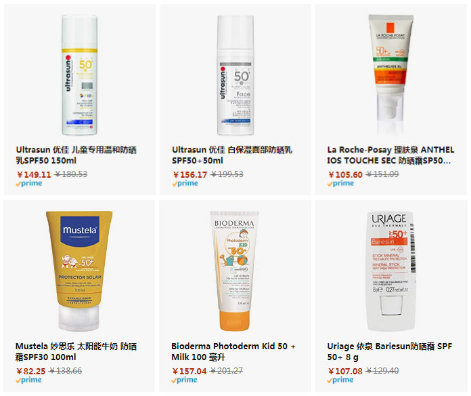
Task: Click the prime badge under Mustela sunscreen
Action: (x=28, y=380)
